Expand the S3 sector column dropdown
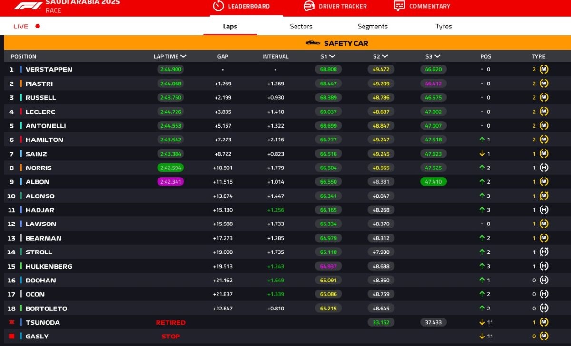571x346 pixels. [437, 56]
